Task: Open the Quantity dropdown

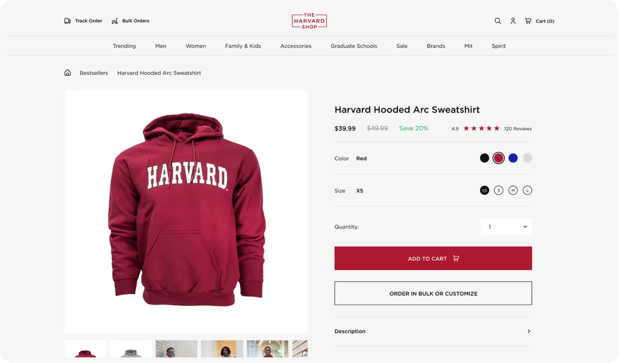Action: point(506,227)
